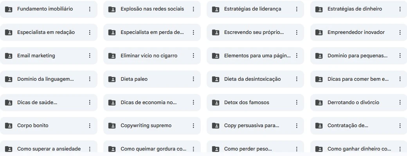
Task: Open the Como superar a ansiedade folder
Action: tap(49, 149)
